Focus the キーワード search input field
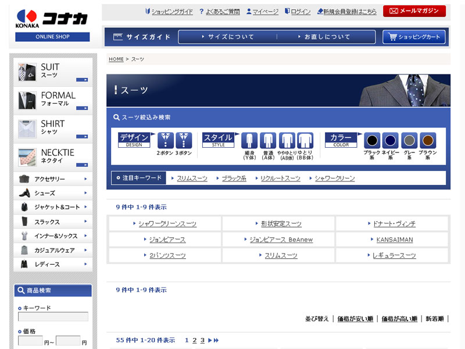The height and width of the screenshot is (349, 465). pos(53,316)
